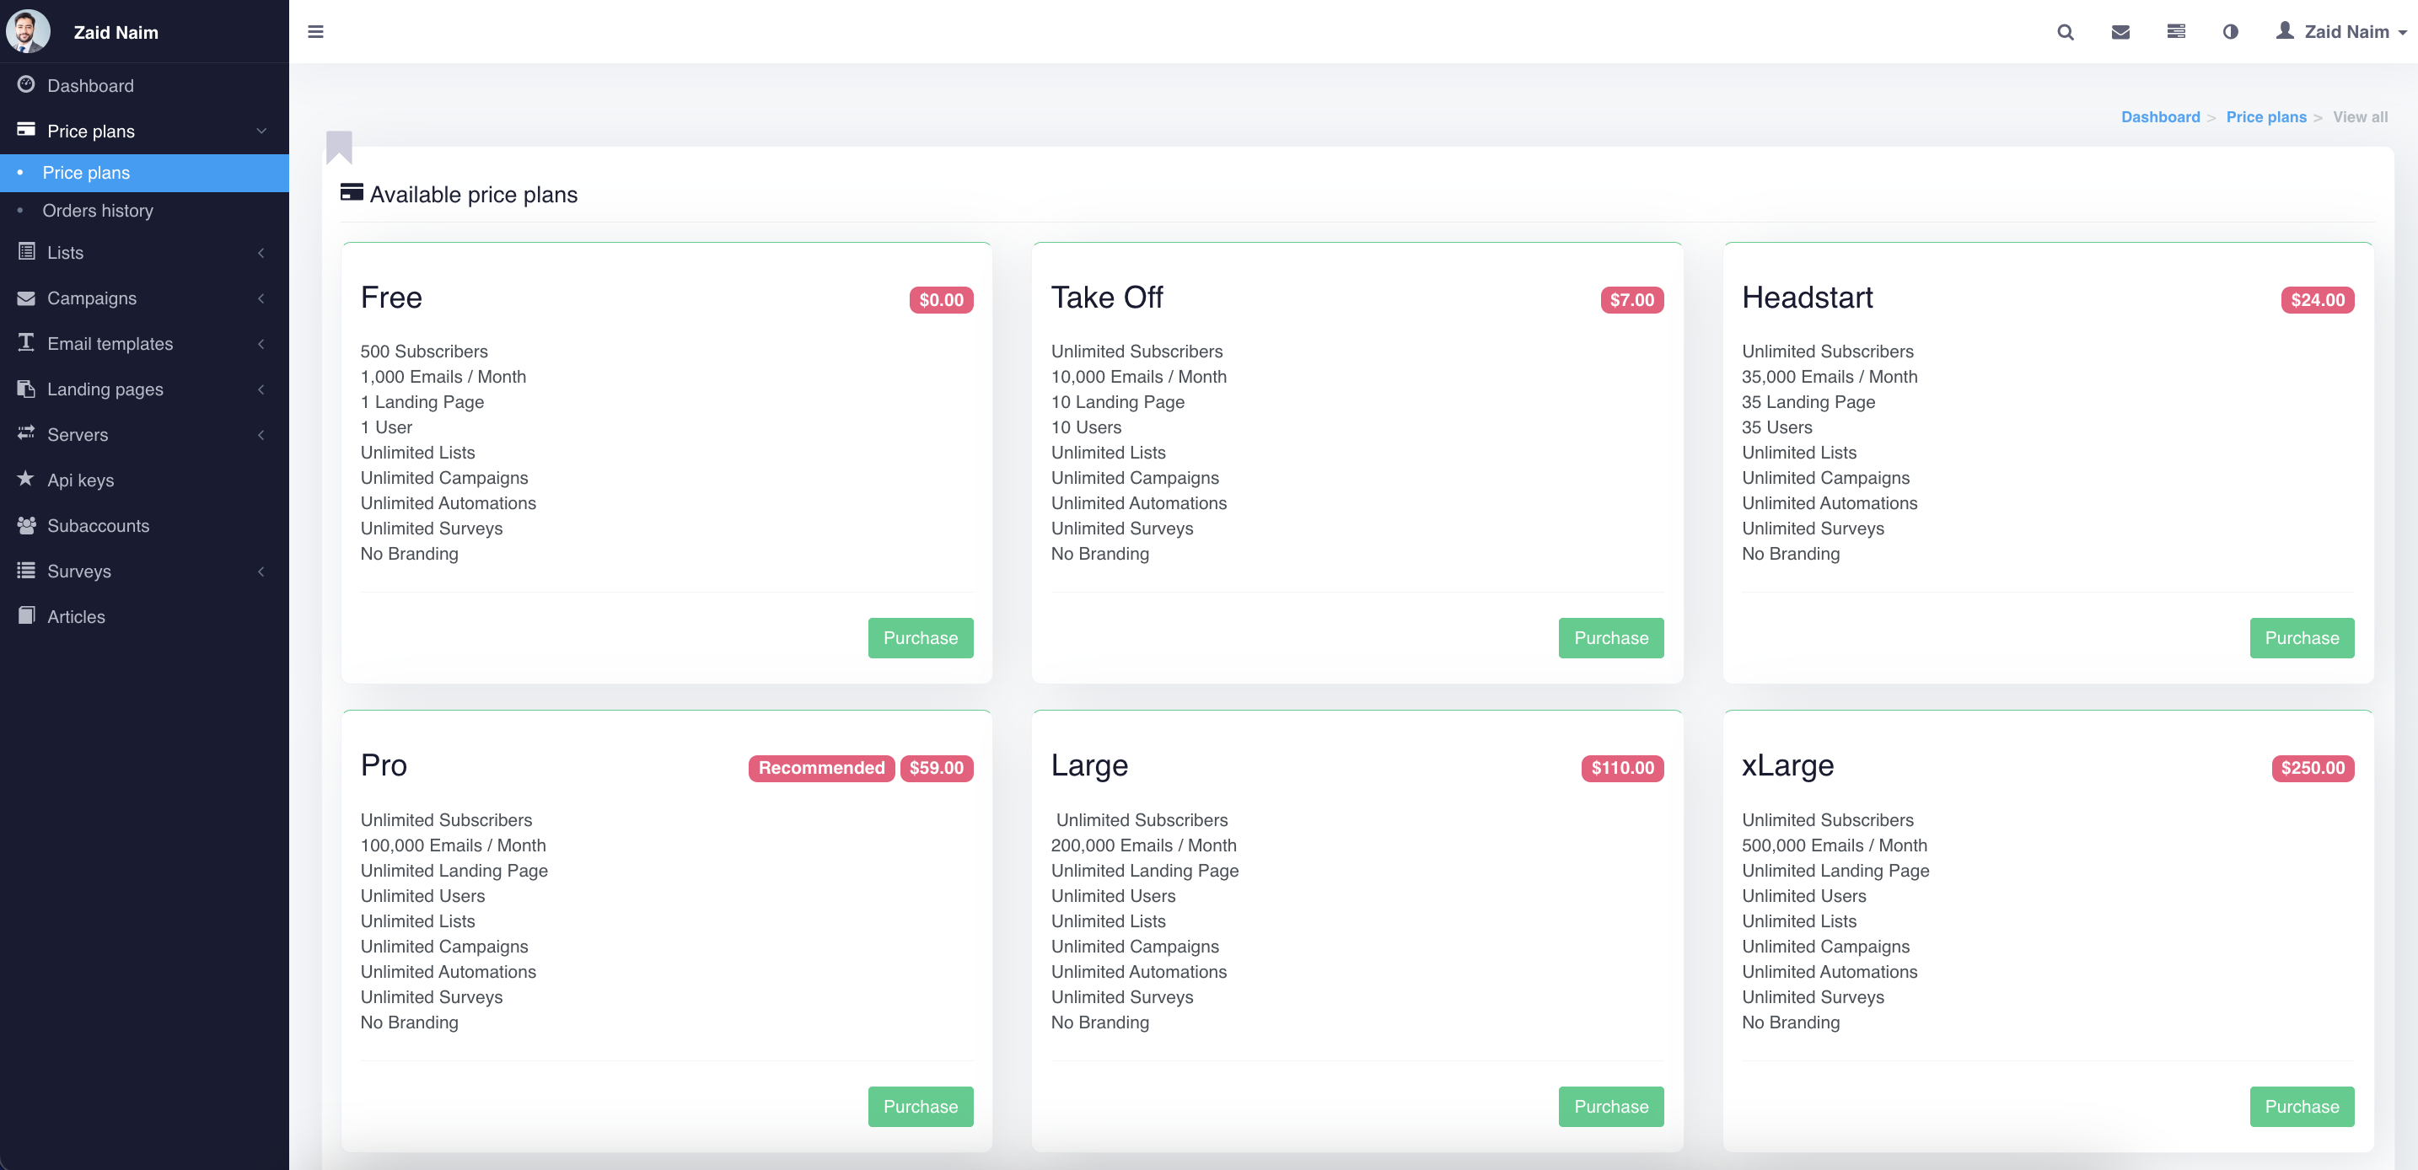
Task: Purchase the Take Off plan
Action: [x=1609, y=638]
